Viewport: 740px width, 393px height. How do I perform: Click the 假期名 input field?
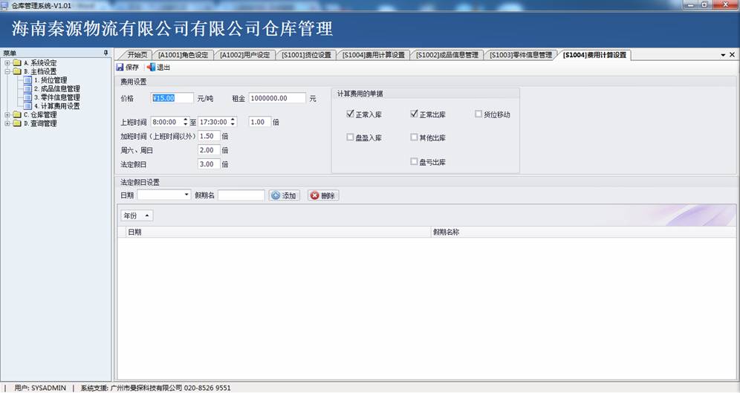(x=241, y=195)
